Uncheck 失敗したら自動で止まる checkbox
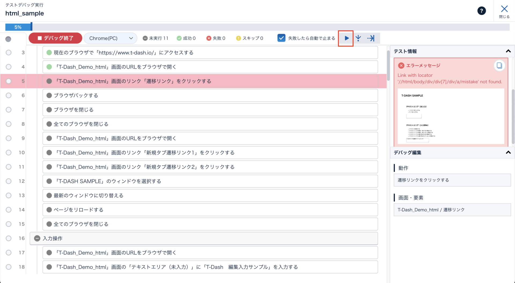The width and height of the screenshot is (515, 283). (x=281, y=38)
